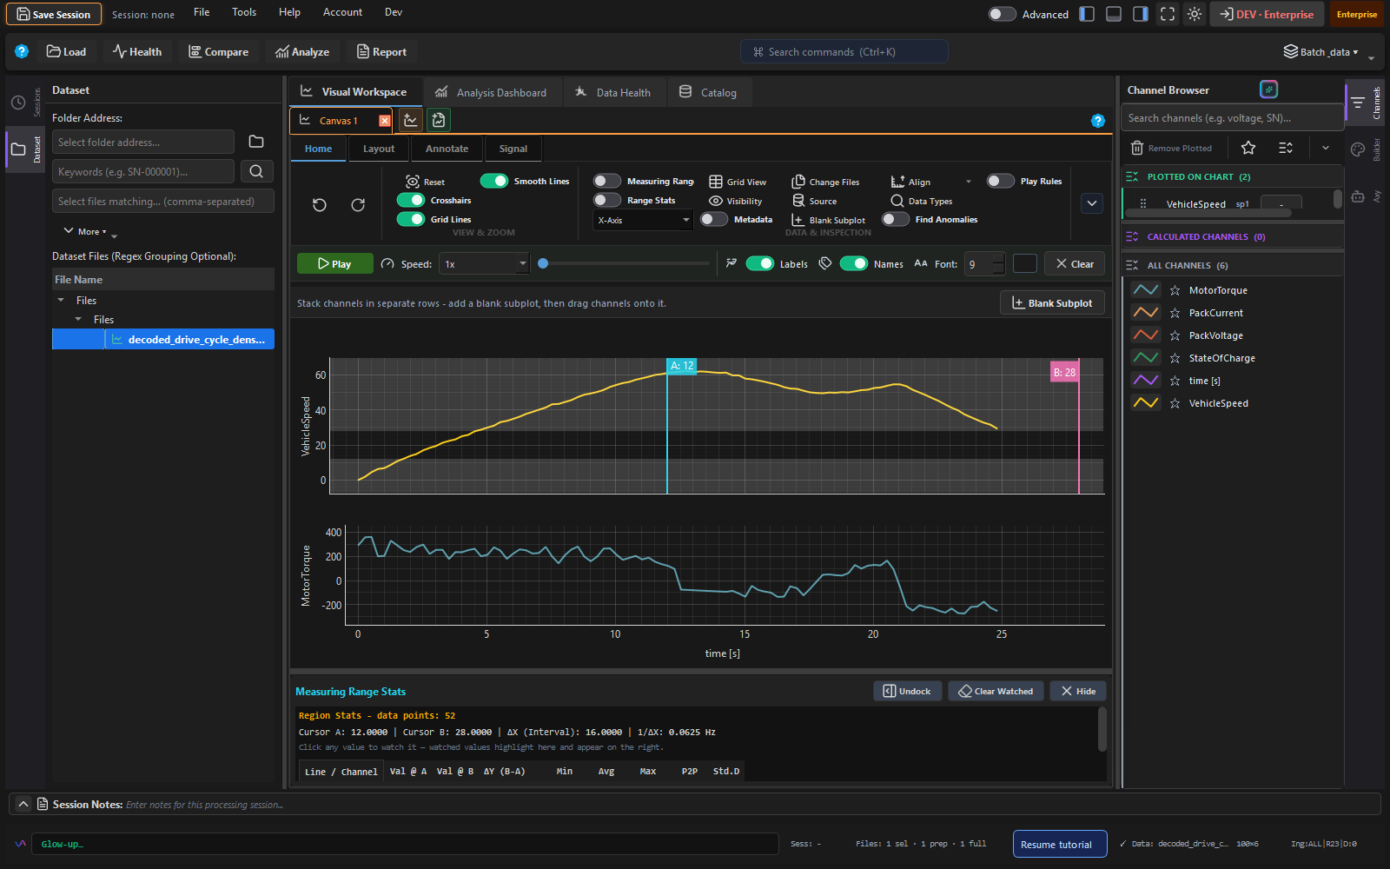Viewport: 1390px width, 869px height.
Task: Collapse the top-level Files tree node
Action: pyautogui.click(x=61, y=300)
